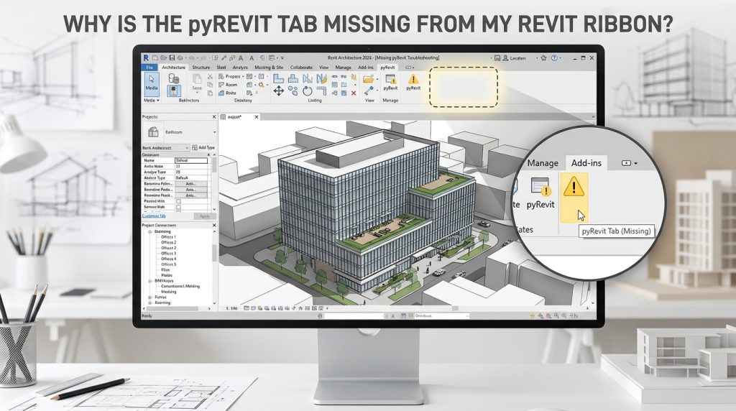
Task: Click the Name value input field
Action: (x=191, y=160)
